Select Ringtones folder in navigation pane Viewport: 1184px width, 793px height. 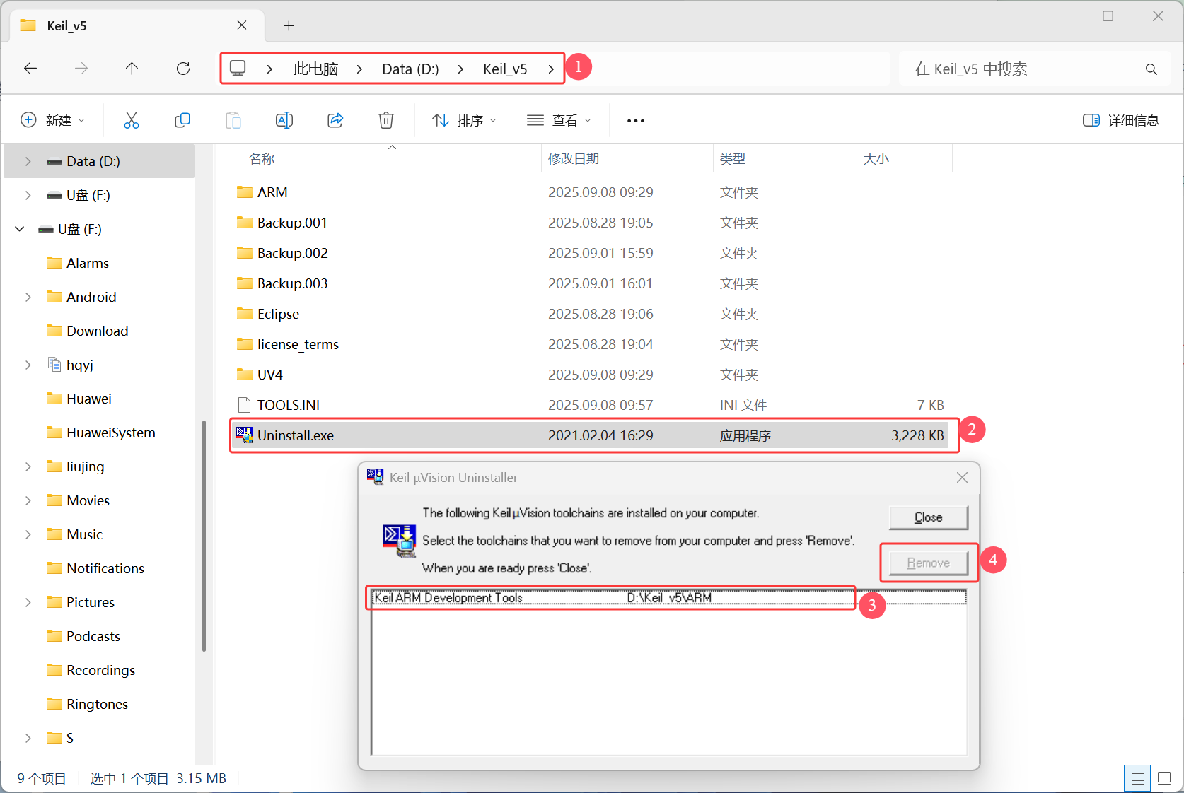pos(97,704)
